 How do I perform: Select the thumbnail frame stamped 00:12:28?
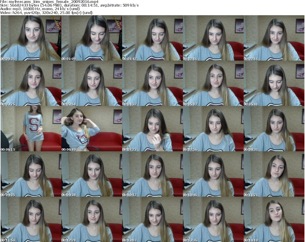pos(92,219)
